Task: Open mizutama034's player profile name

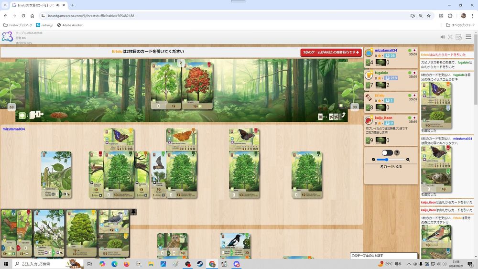Action: 386,50
